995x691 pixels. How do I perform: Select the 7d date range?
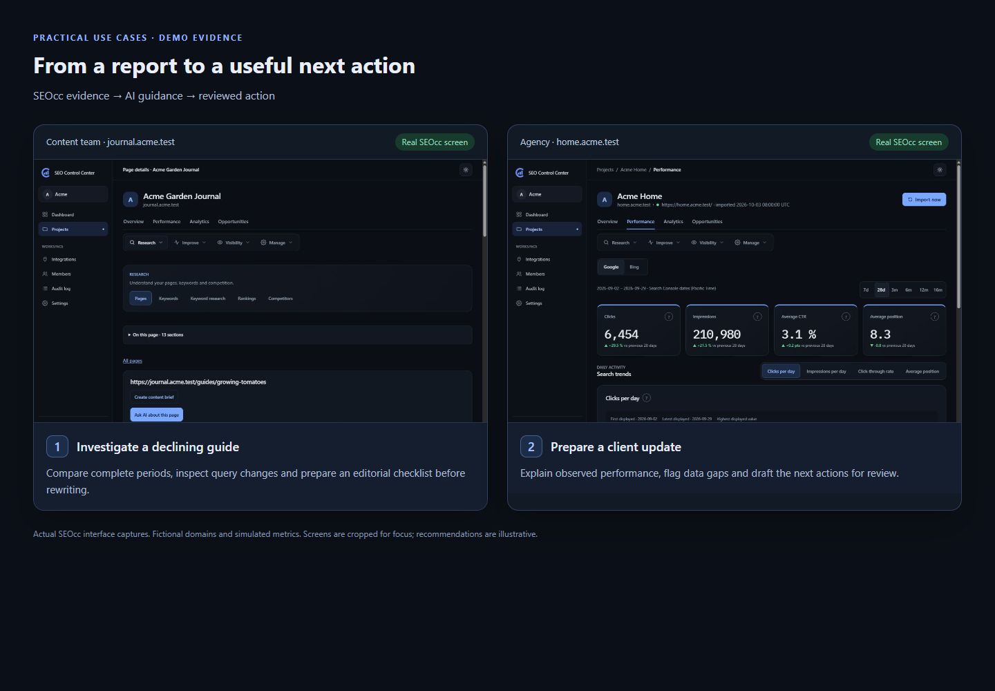[866, 290]
